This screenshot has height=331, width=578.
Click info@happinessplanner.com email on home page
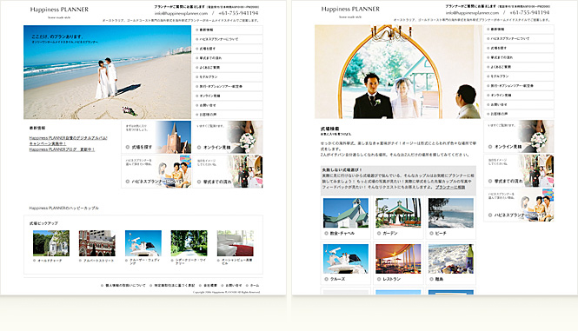181,13
